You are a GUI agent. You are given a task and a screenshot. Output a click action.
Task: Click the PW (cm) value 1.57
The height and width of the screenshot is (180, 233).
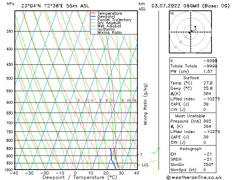click(x=208, y=71)
